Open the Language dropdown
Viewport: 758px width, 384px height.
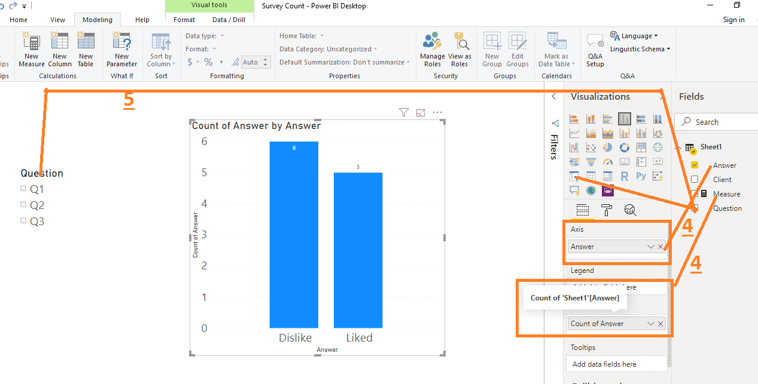pyautogui.click(x=634, y=36)
